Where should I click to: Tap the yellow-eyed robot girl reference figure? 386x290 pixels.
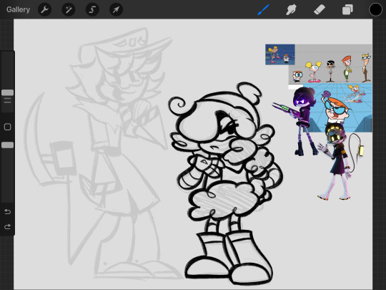point(339,161)
